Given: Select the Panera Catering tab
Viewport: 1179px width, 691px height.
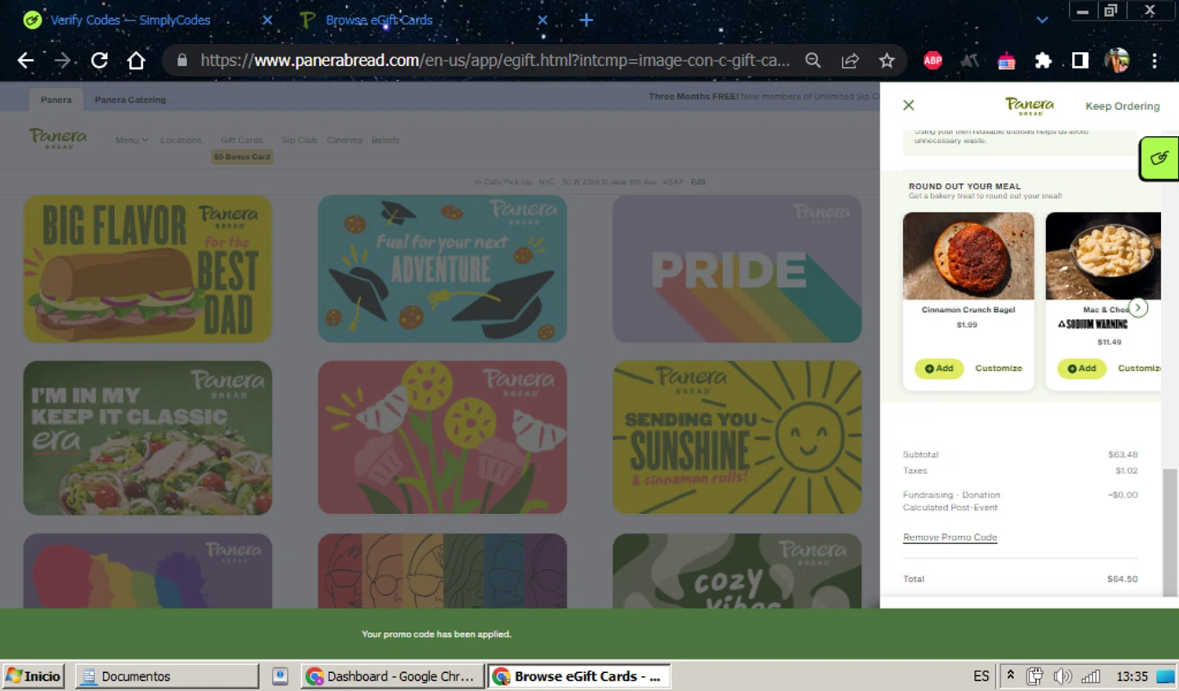Looking at the screenshot, I should [x=130, y=100].
